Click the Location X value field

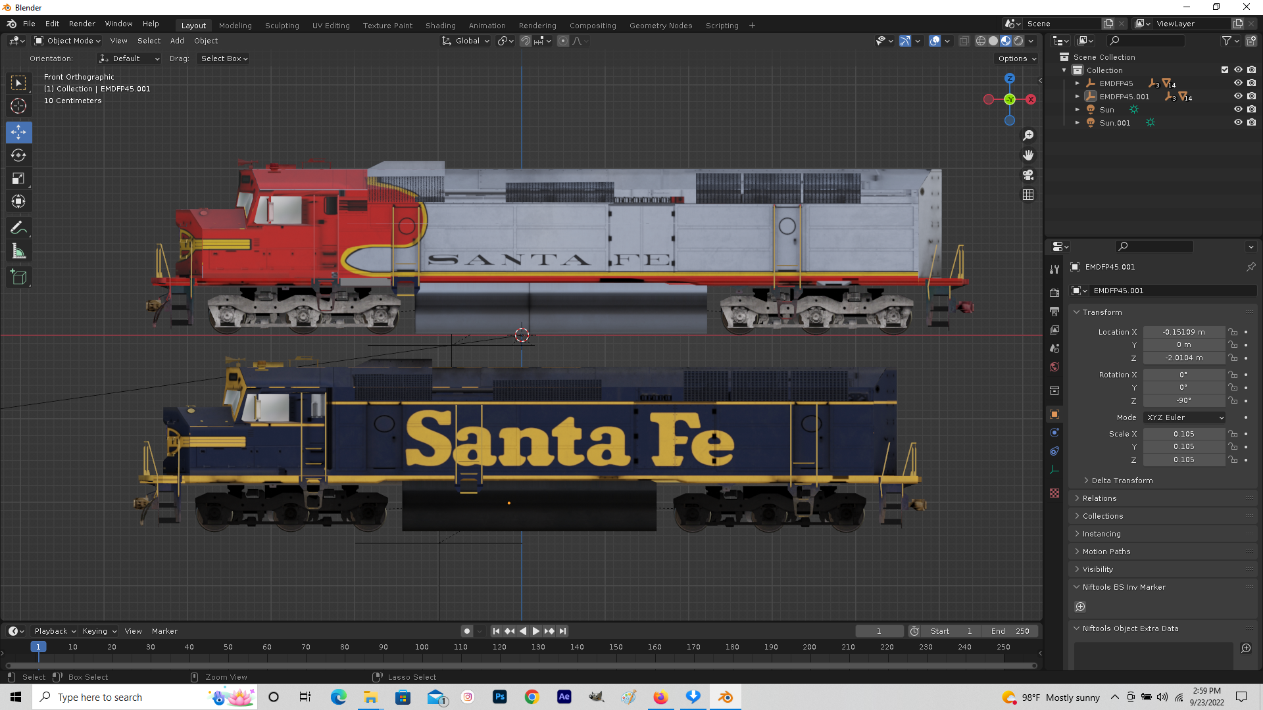(x=1183, y=332)
